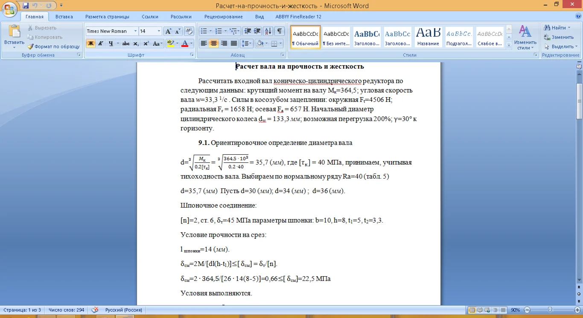Switch to the Разметка страницы tab
Screen dimensions: 583x318
pyautogui.click(x=107, y=17)
